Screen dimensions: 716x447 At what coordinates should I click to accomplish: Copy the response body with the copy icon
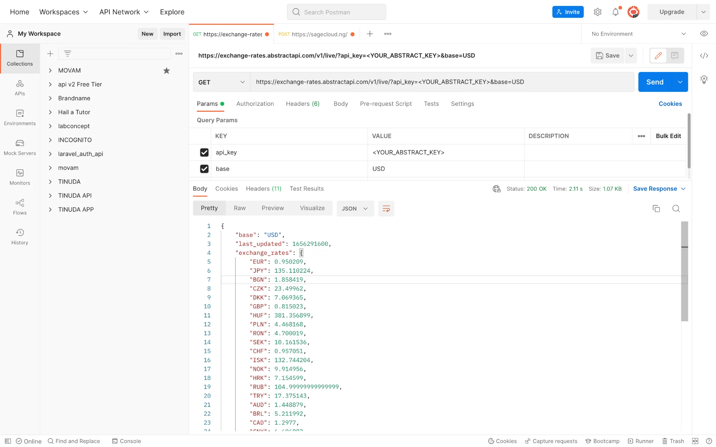coord(656,208)
